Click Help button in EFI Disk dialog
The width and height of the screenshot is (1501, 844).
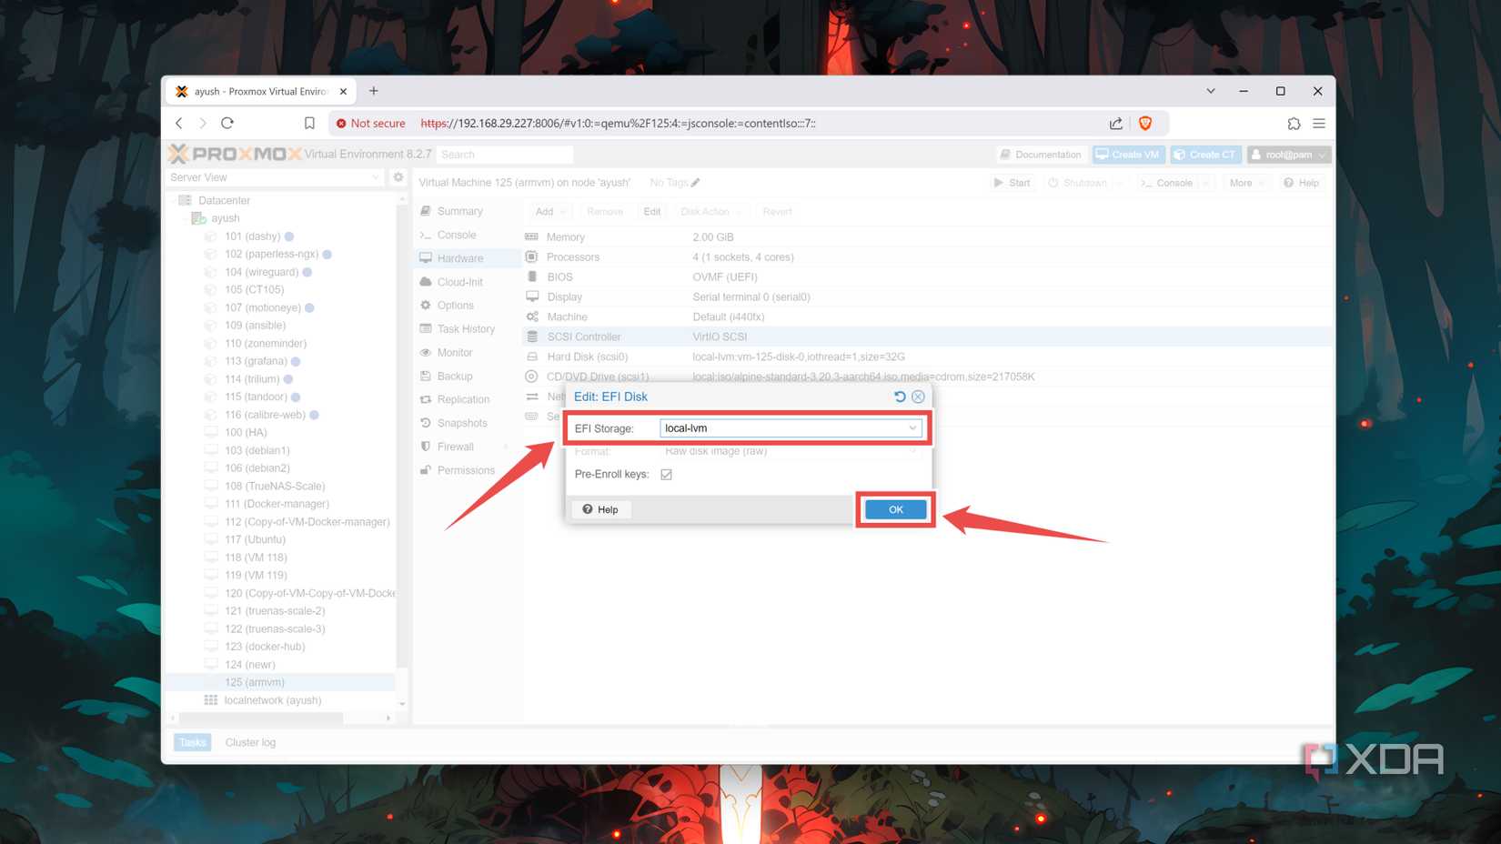tap(600, 509)
